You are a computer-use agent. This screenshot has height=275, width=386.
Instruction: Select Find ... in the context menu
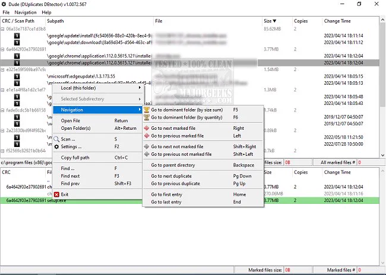tap(97, 168)
